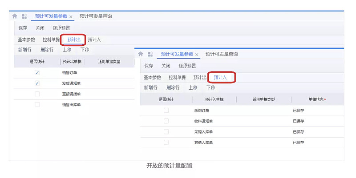Viewport: 356px width, 178px height.
Task: Close the 预计可发量参数 tab in the back window
Action: pos(71,17)
